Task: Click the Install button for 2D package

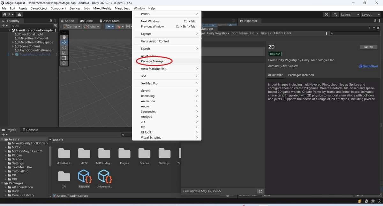Action: pyautogui.click(x=368, y=47)
